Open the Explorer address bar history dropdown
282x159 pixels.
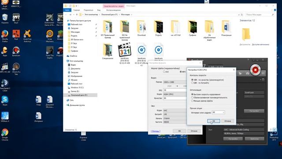click(239, 15)
